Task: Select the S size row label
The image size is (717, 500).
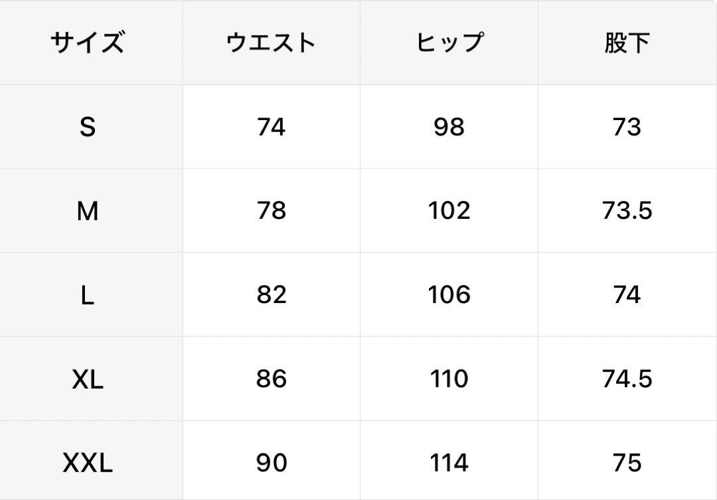Action: [x=88, y=127]
